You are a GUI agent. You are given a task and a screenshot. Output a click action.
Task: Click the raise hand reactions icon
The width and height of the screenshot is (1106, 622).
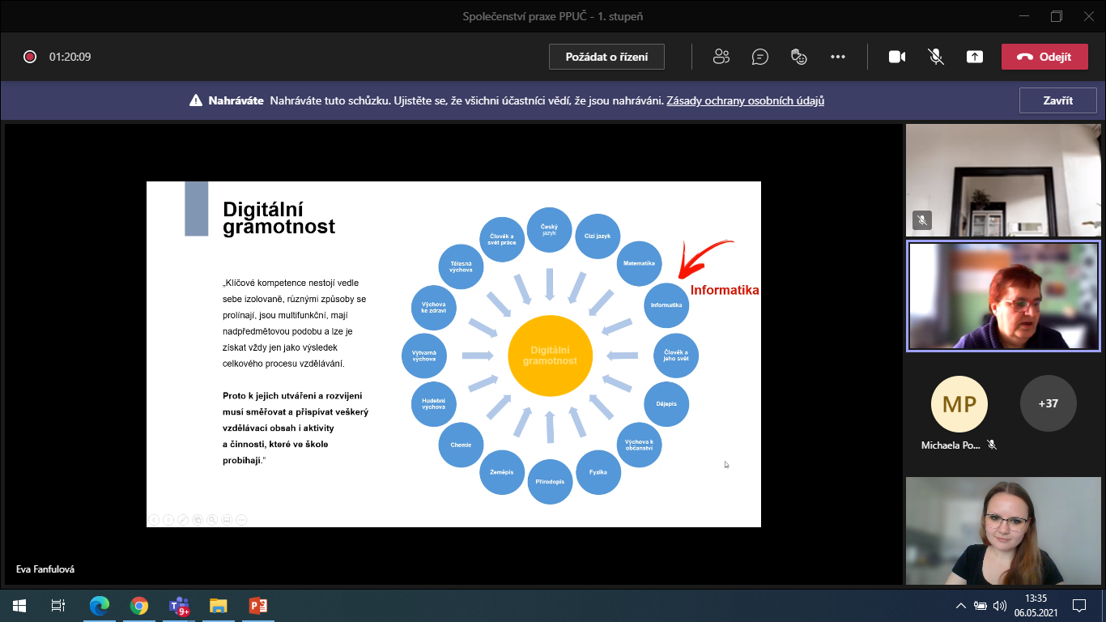[x=799, y=57]
